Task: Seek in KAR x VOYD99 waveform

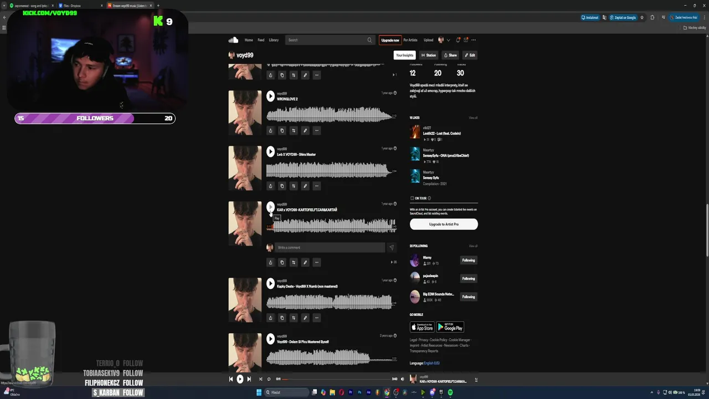Action: pos(331,225)
